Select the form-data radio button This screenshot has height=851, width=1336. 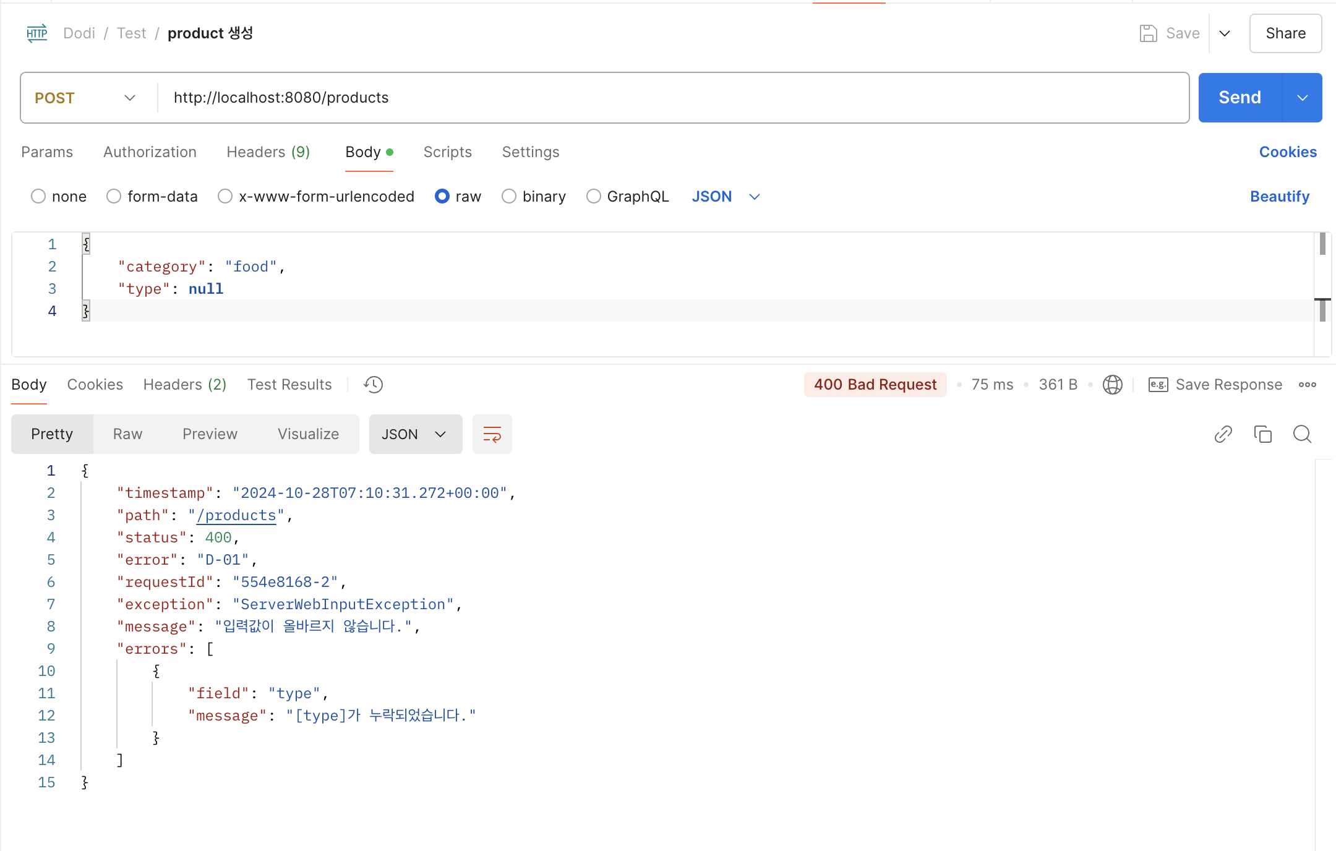tap(114, 197)
